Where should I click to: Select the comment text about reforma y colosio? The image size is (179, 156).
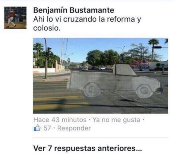[87, 24]
